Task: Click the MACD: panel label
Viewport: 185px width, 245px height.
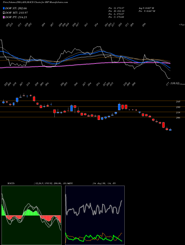Action: (x=11, y=183)
